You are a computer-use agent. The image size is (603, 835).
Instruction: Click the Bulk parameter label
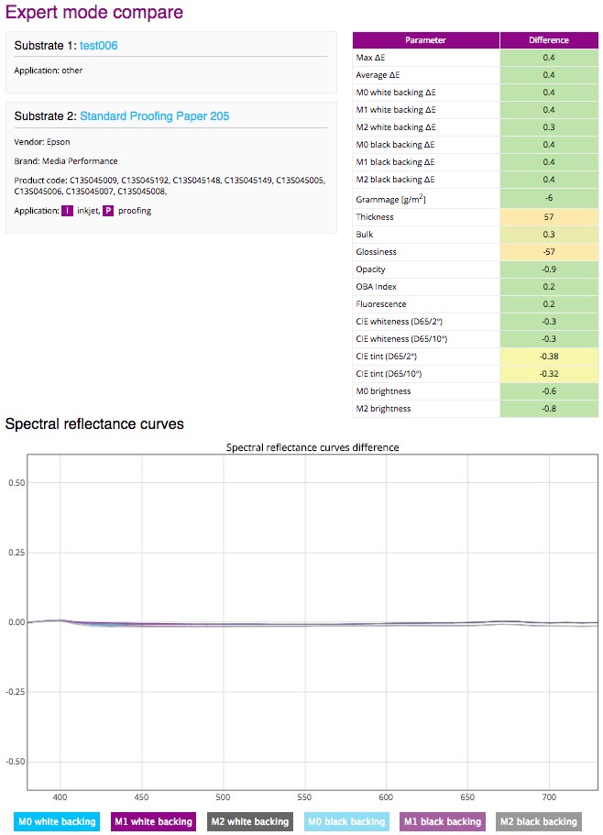[365, 235]
